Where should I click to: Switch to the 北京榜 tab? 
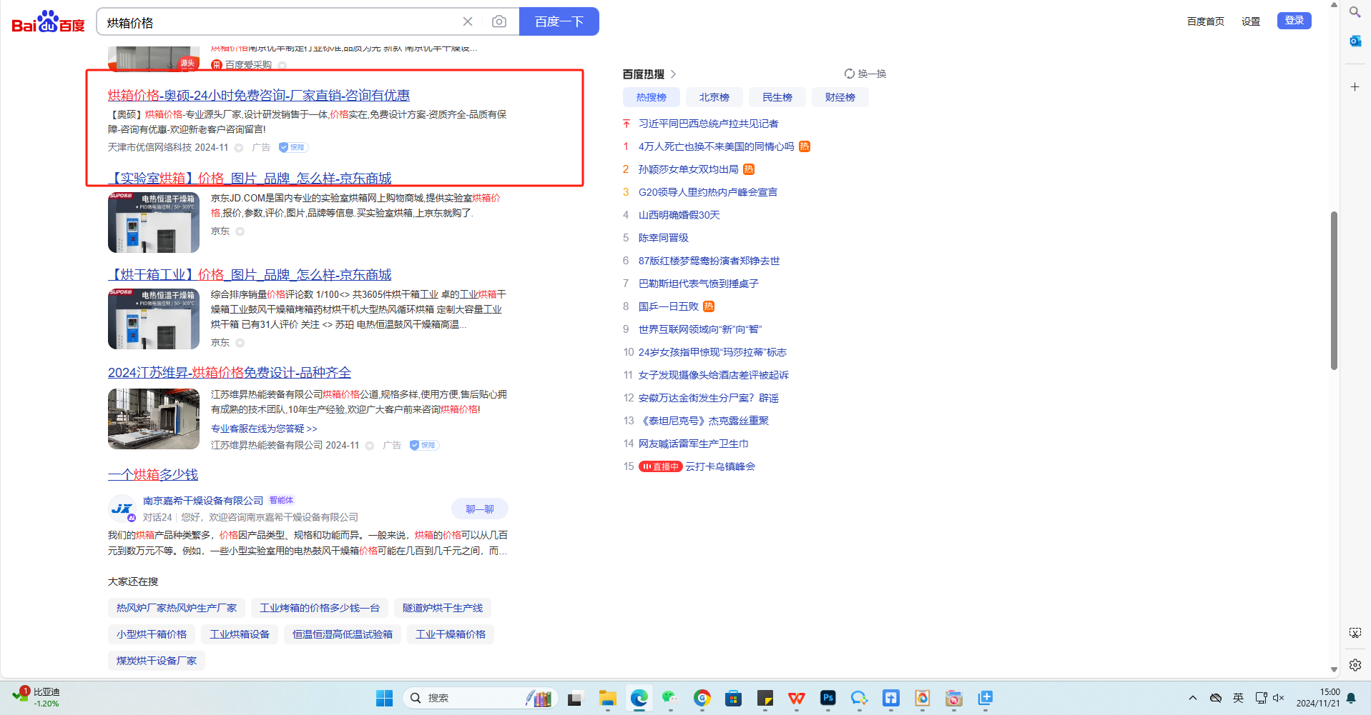[714, 97]
